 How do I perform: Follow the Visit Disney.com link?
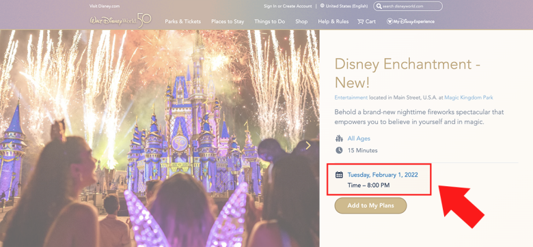point(105,6)
